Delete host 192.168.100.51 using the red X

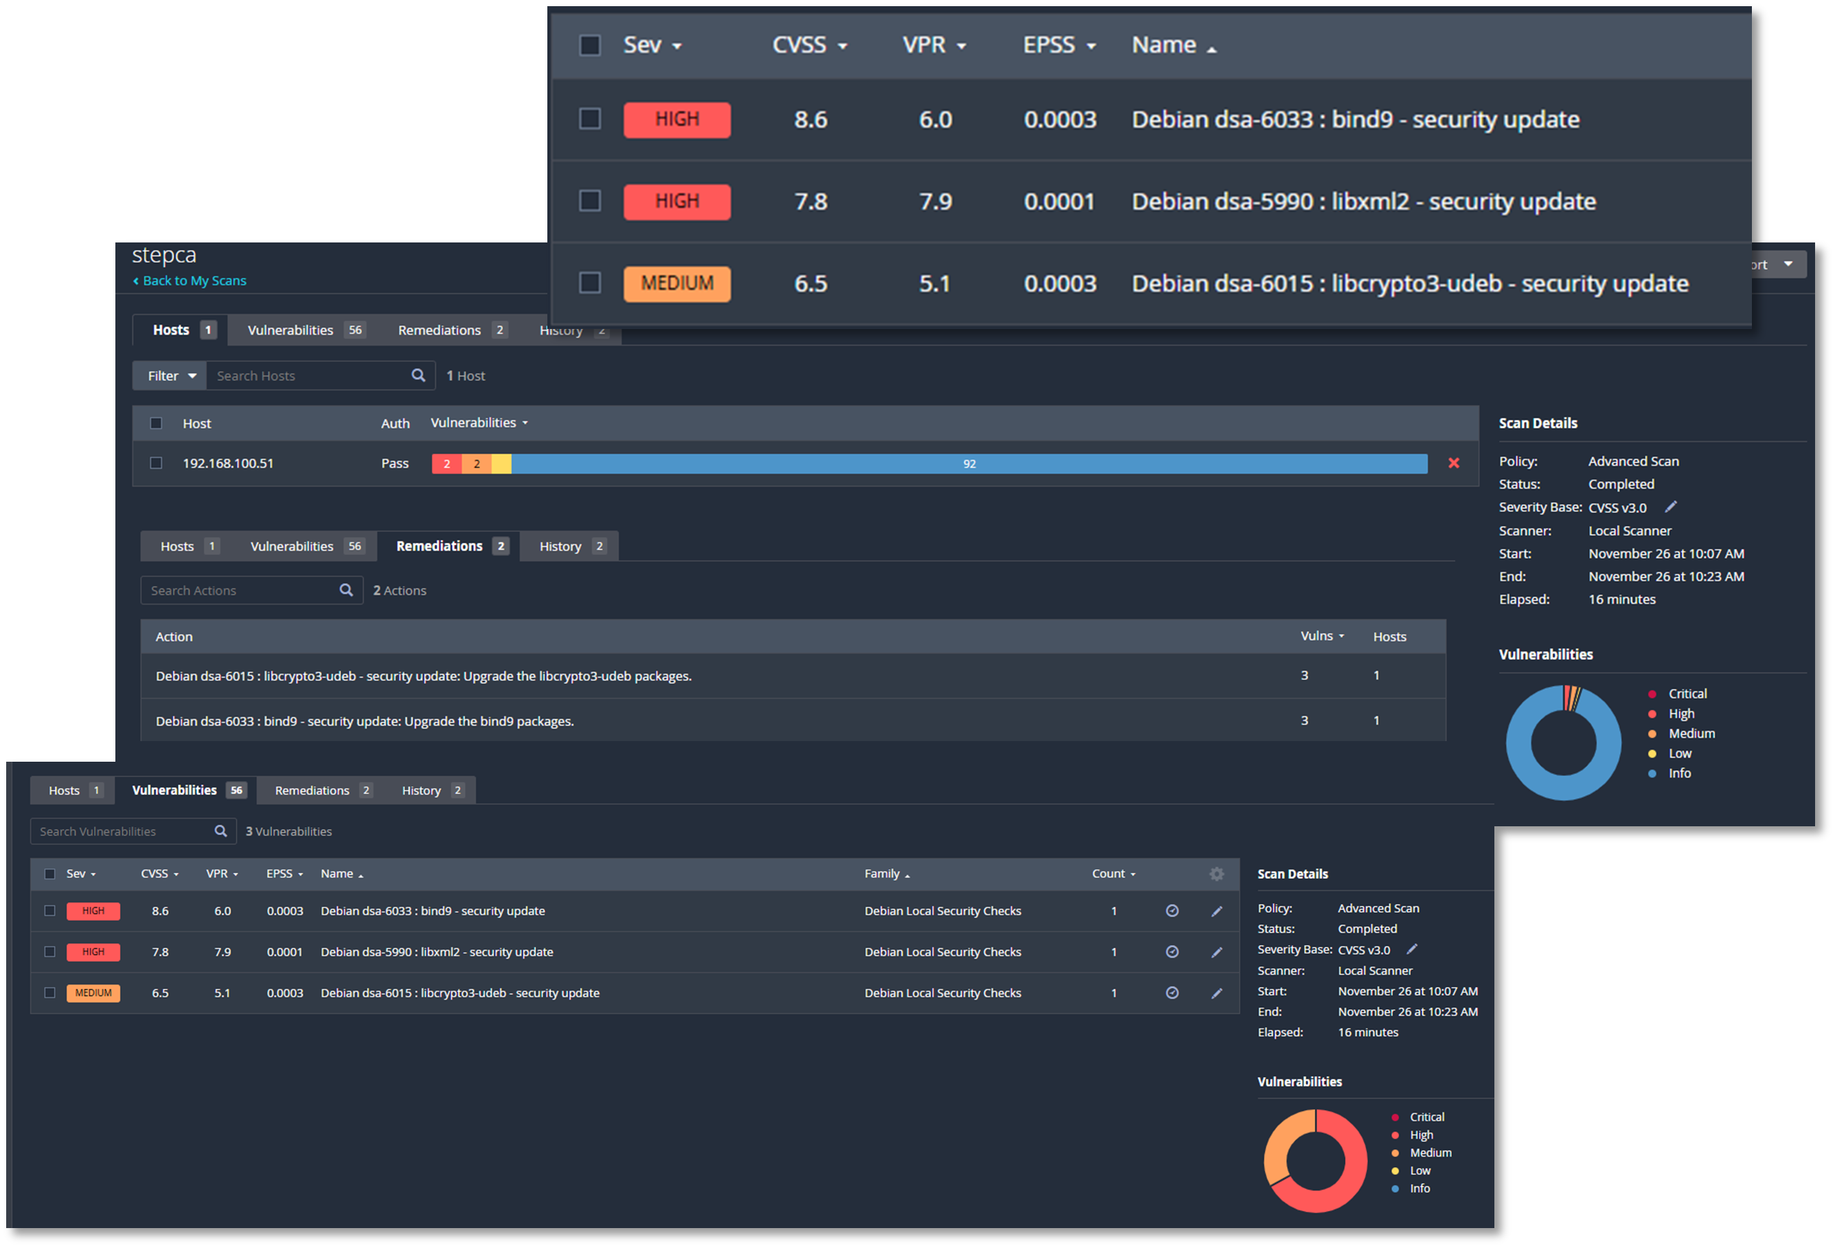point(1454,464)
